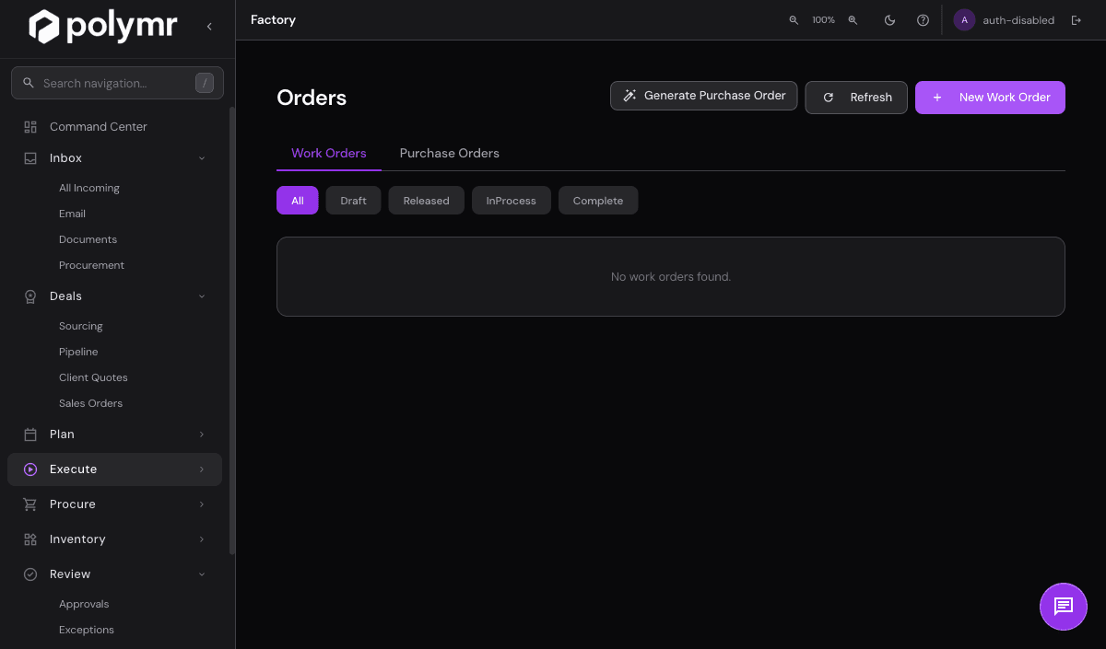Image resolution: width=1106 pixels, height=649 pixels.
Task: Switch to the Work Orders tab
Action: 329,154
